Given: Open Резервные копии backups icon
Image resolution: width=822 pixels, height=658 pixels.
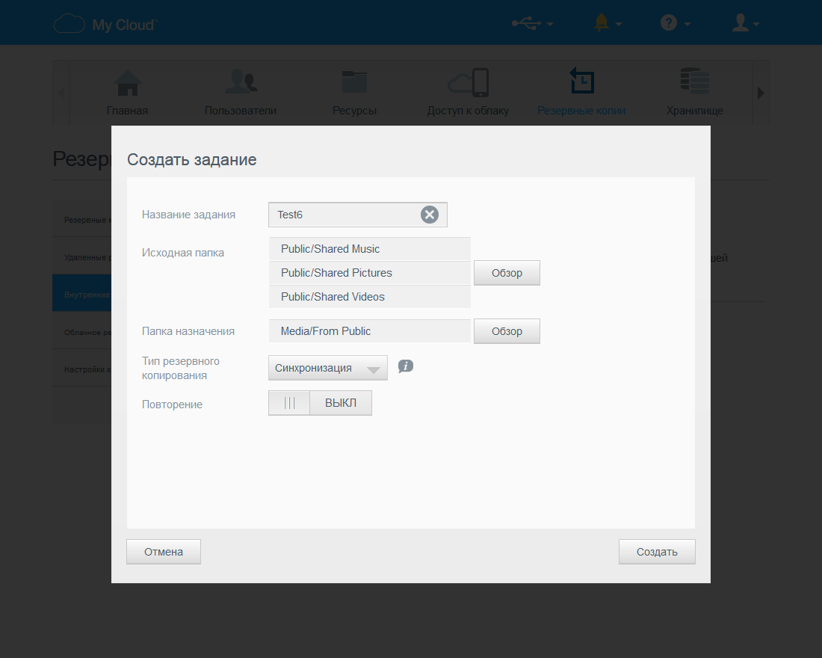Looking at the screenshot, I should (x=581, y=80).
